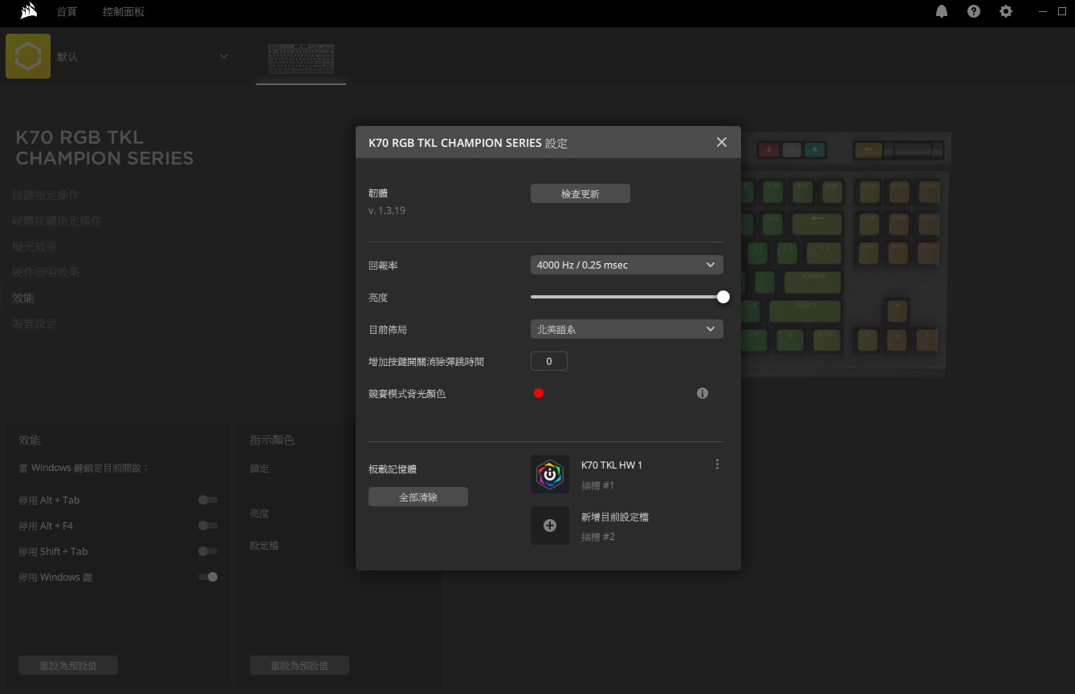1075x694 pixels.
Task: Select 效能 in the sidebar
Action: click(x=23, y=298)
